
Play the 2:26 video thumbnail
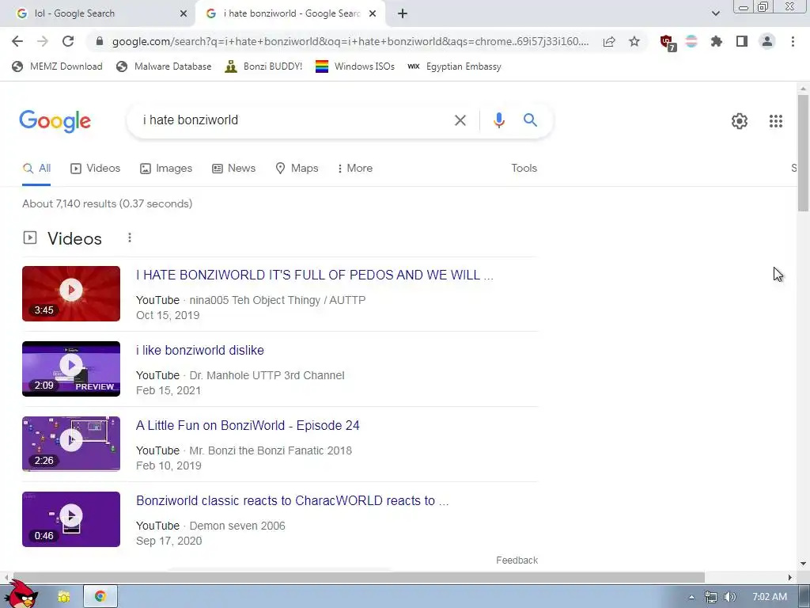click(70, 443)
